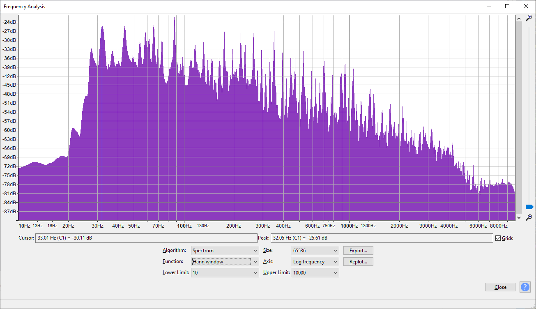The width and height of the screenshot is (536, 309).
Task: Click the zoom out magnifier icon
Action: (x=529, y=217)
